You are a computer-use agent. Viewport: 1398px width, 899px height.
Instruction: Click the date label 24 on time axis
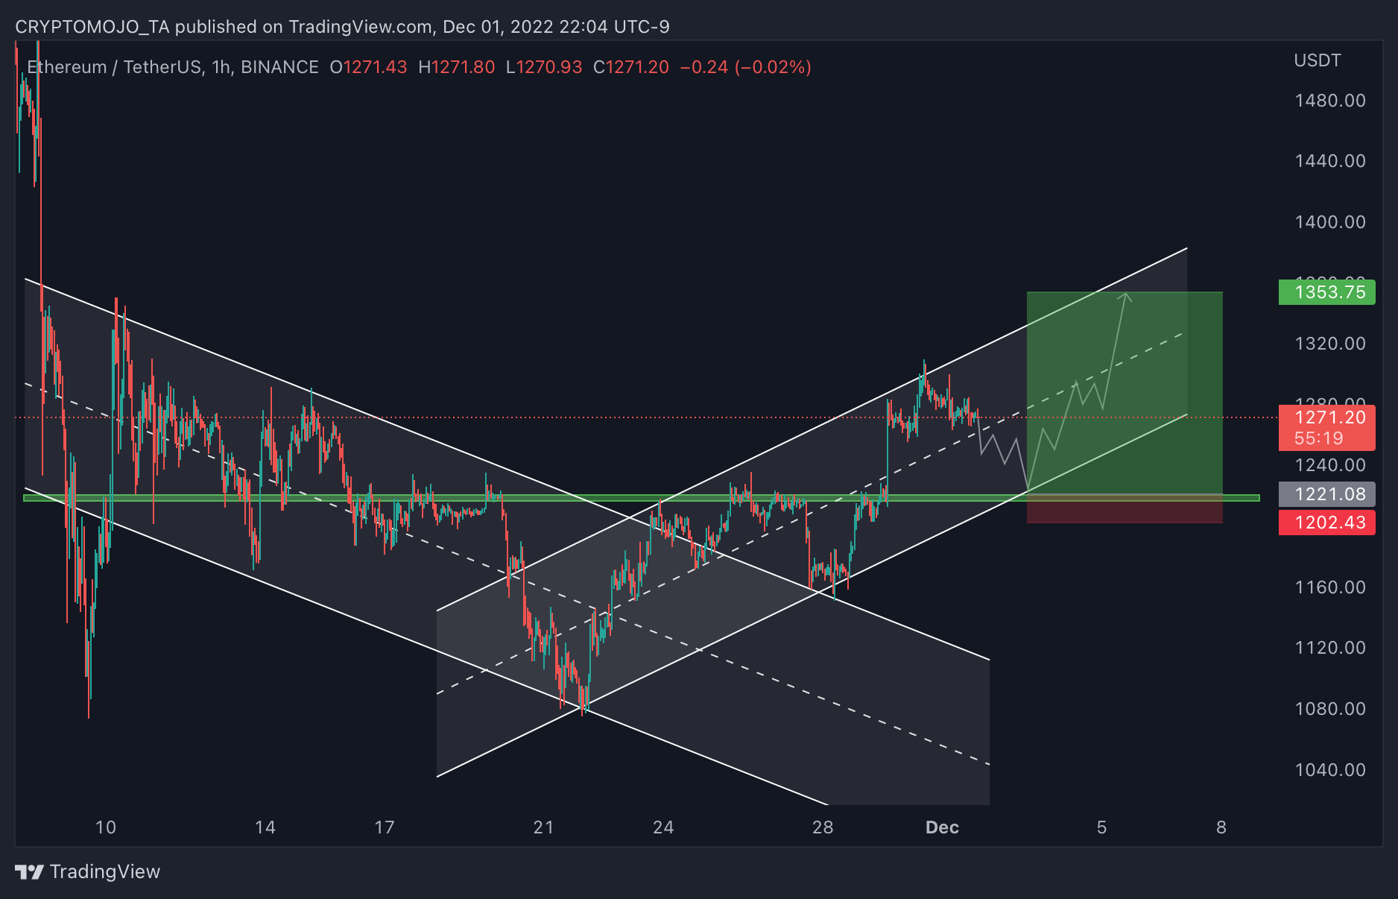[663, 827]
